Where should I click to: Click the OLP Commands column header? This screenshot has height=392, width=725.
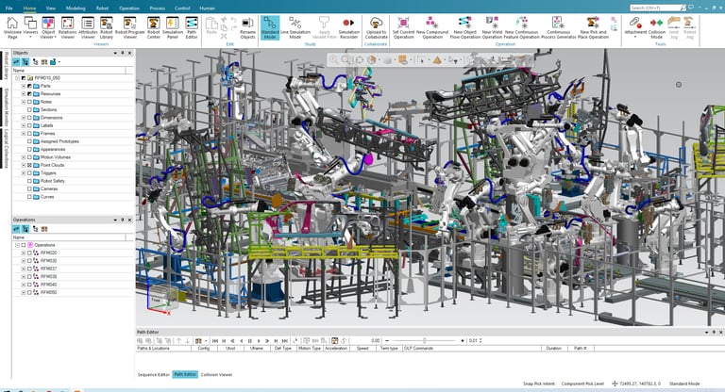pos(471,348)
